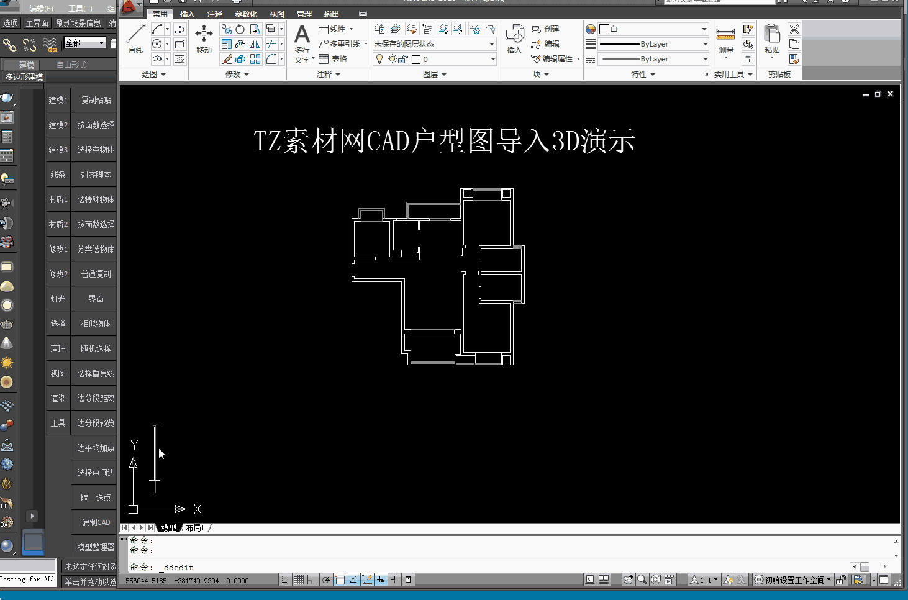Screen dimensions: 908x600
Task: Switch to the 布局1 layout tab
Action: (x=195, y=528)
